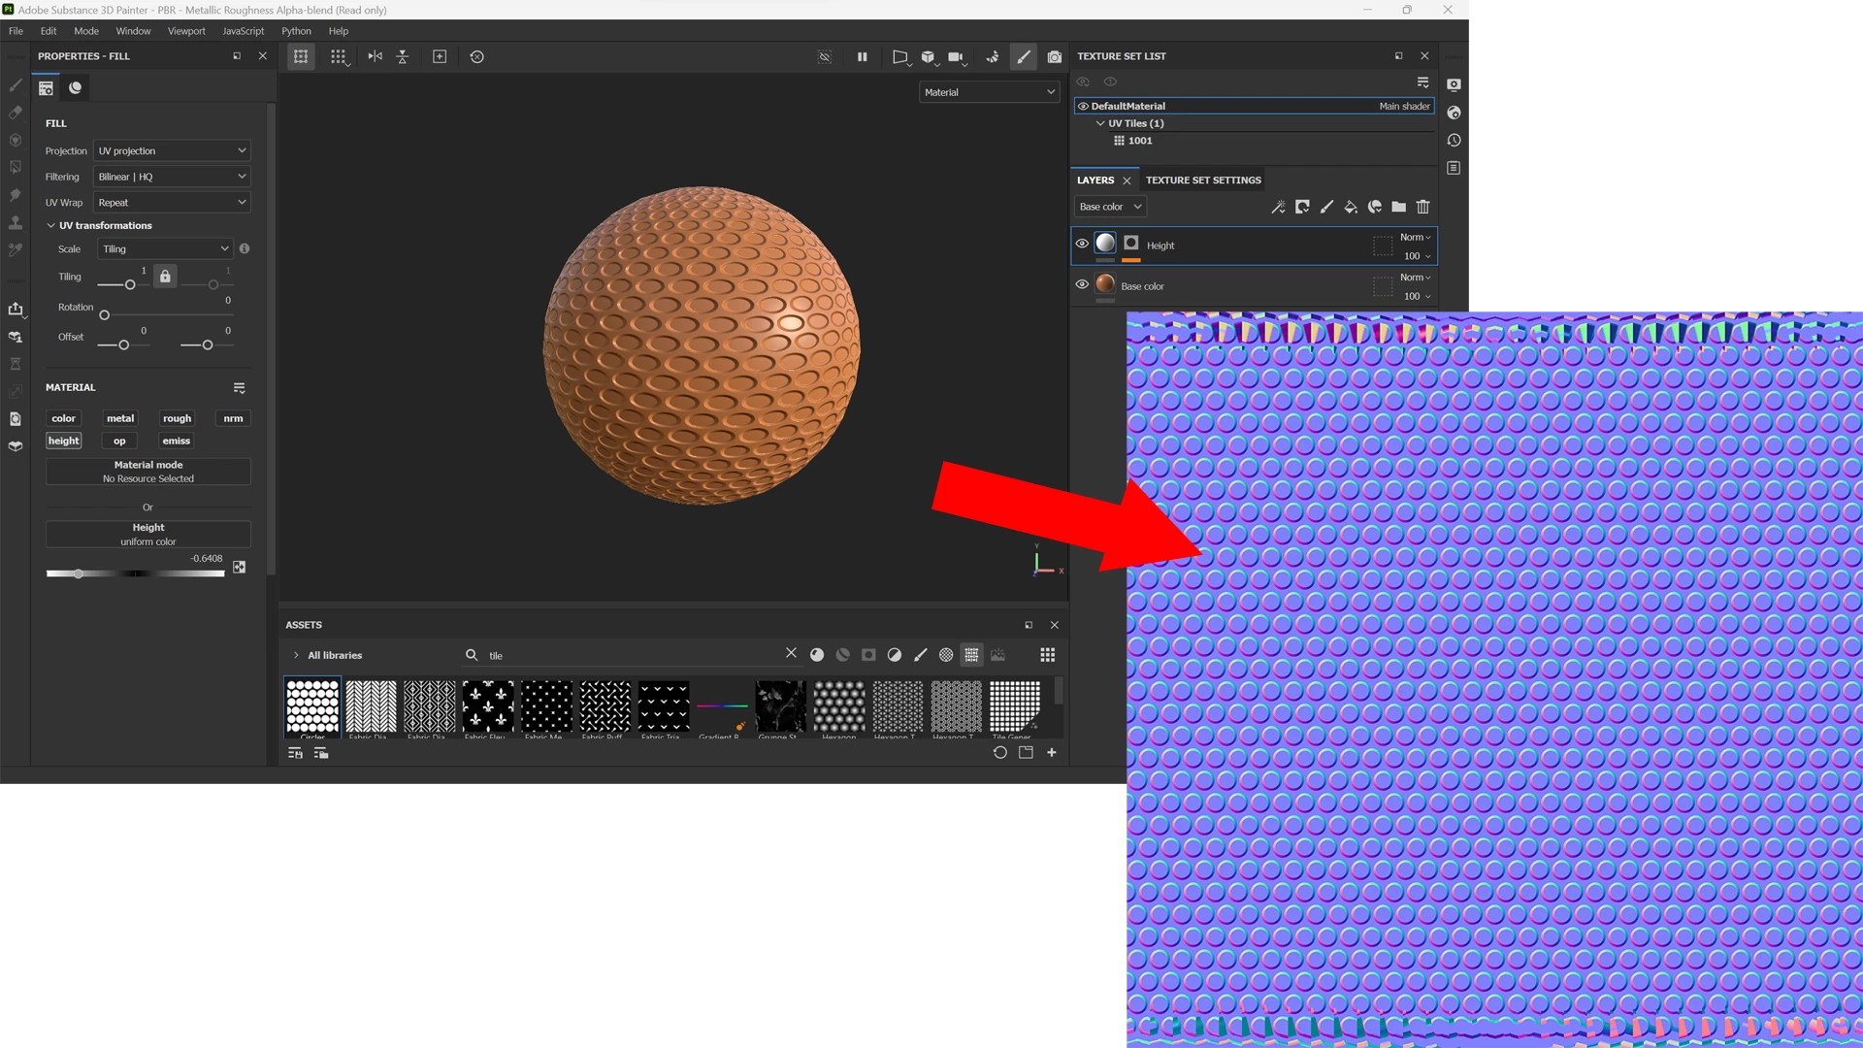
Task: Click the add folder icon in Layers
Action: tap(1398, 207)
